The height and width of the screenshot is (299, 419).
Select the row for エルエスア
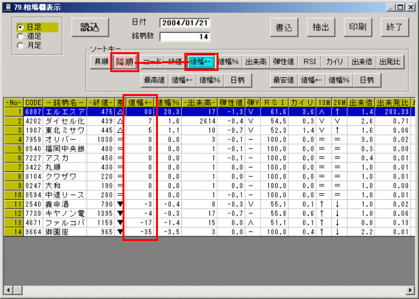(x=209, y=111)
